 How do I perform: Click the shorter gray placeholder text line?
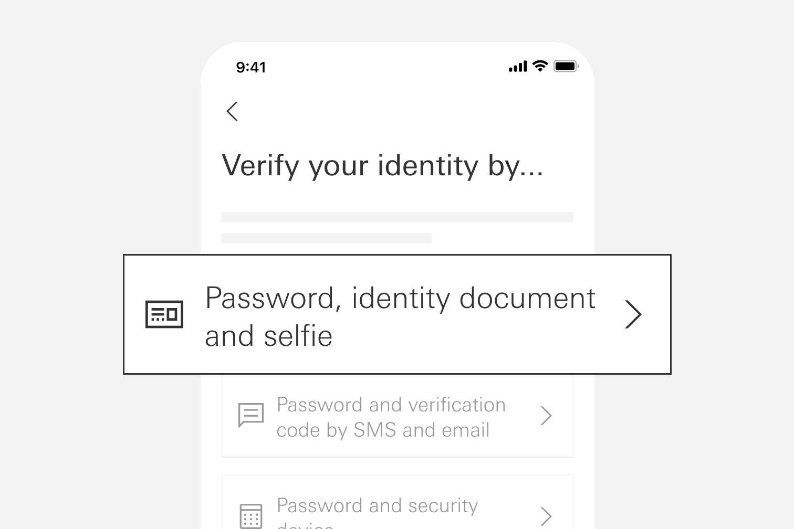pos(326,238)
